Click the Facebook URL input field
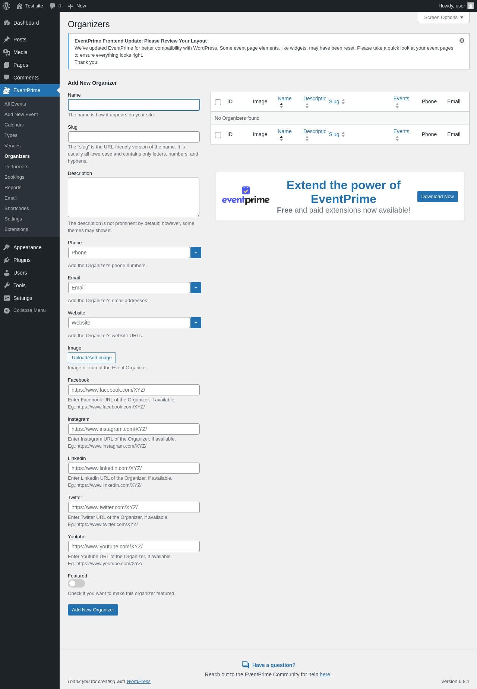477x689 pixels. [134, 390]
